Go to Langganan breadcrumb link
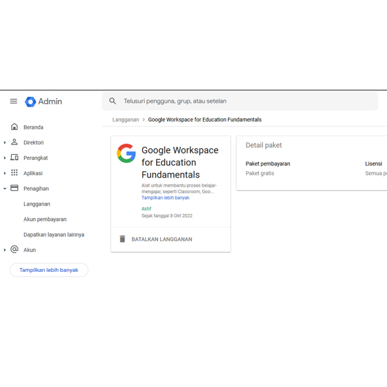387x387 pixels. [126, 120]
